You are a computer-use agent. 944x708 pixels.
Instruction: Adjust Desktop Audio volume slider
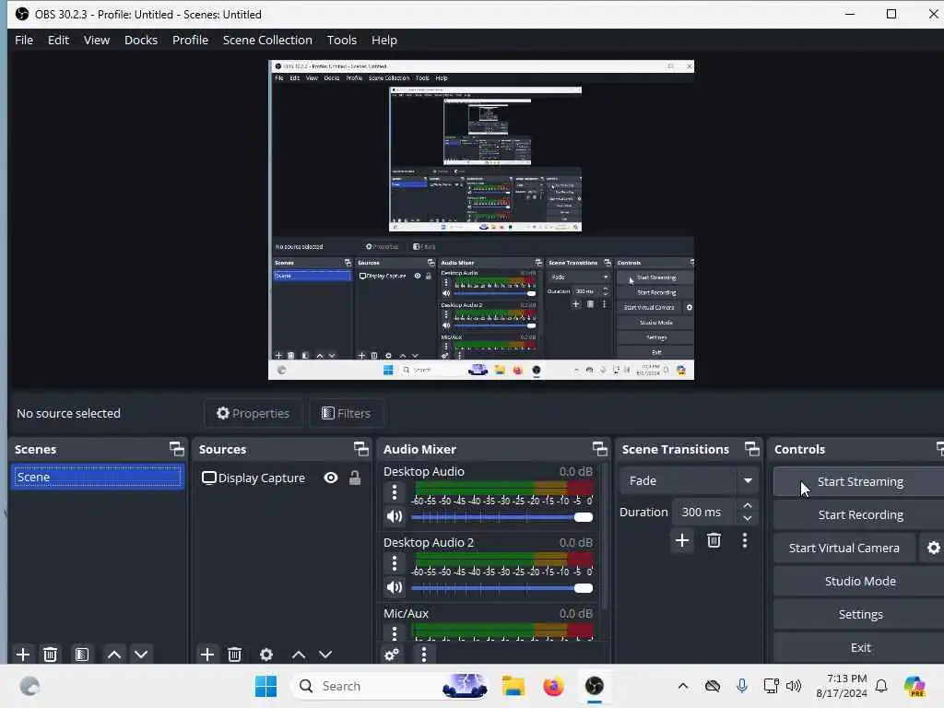coord(501,516)
